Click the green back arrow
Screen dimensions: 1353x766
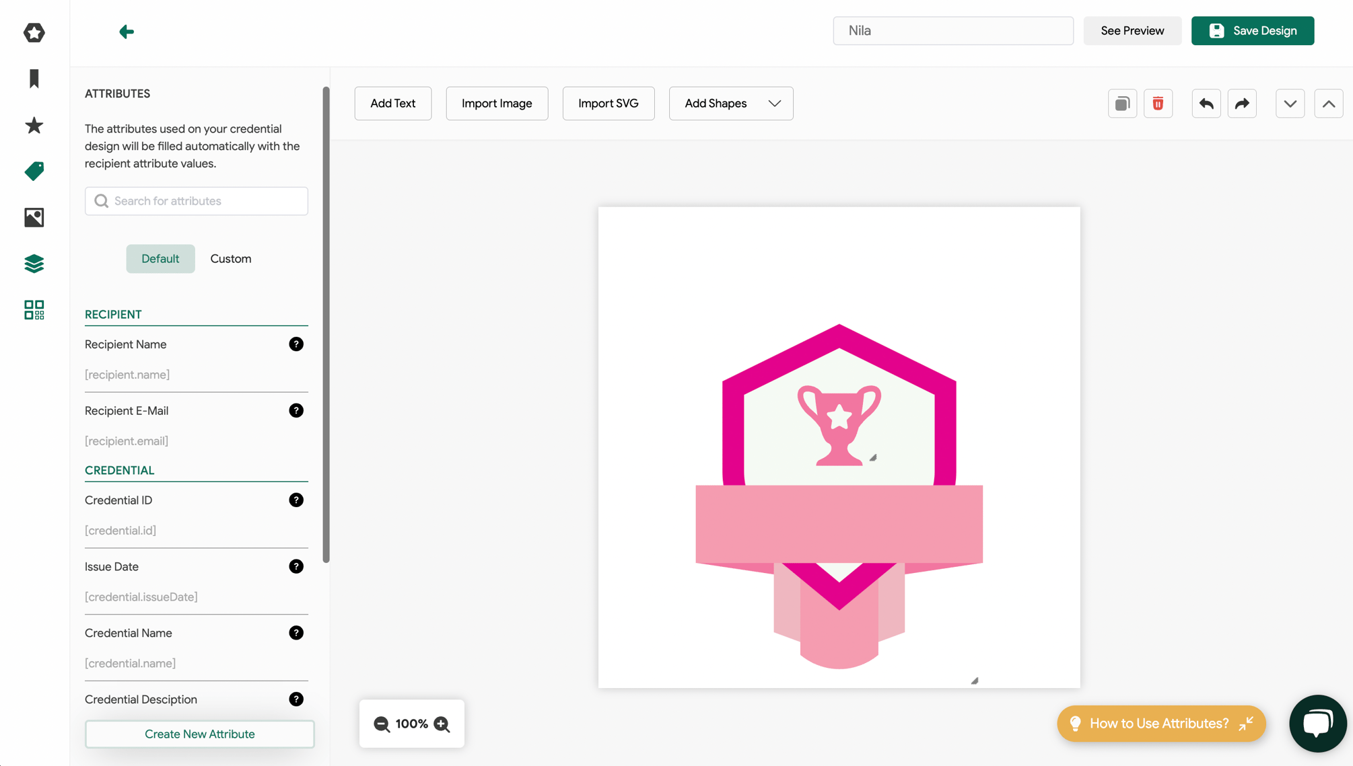click(127, 32)
